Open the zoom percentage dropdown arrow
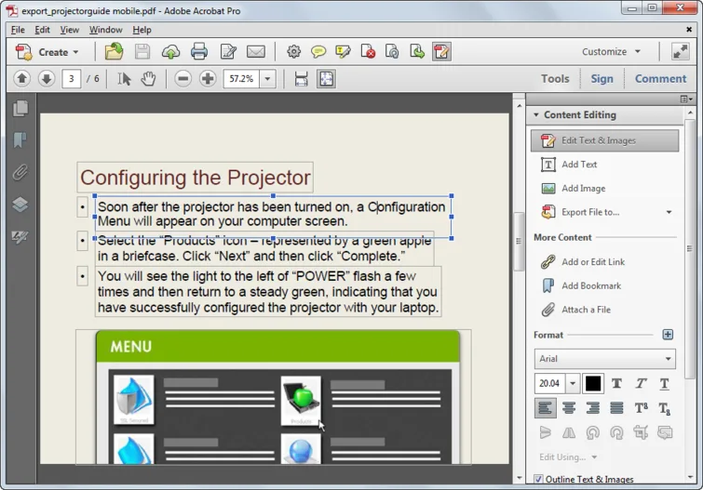 click(267, 79)
